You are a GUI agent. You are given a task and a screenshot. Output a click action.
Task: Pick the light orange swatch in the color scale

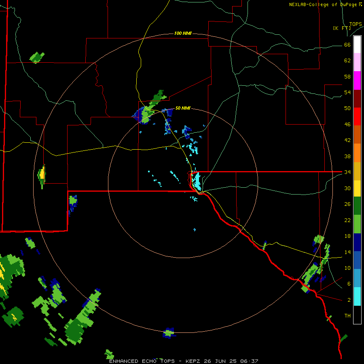coord(357,153)
